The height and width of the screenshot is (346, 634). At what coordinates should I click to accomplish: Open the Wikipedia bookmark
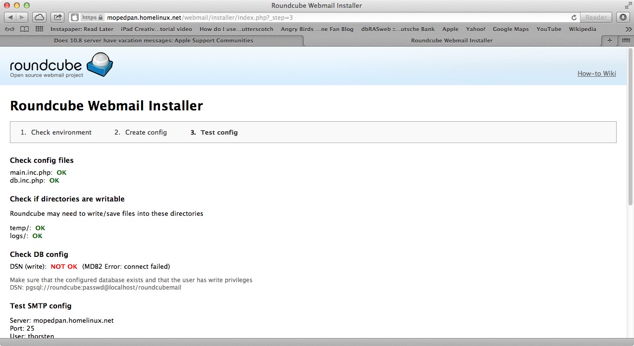582,29
